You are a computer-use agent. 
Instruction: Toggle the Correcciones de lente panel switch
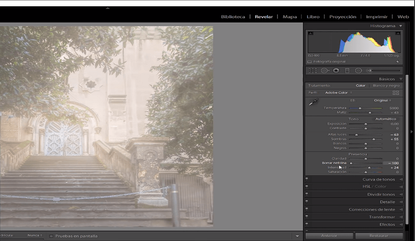(x=307, y=209)
